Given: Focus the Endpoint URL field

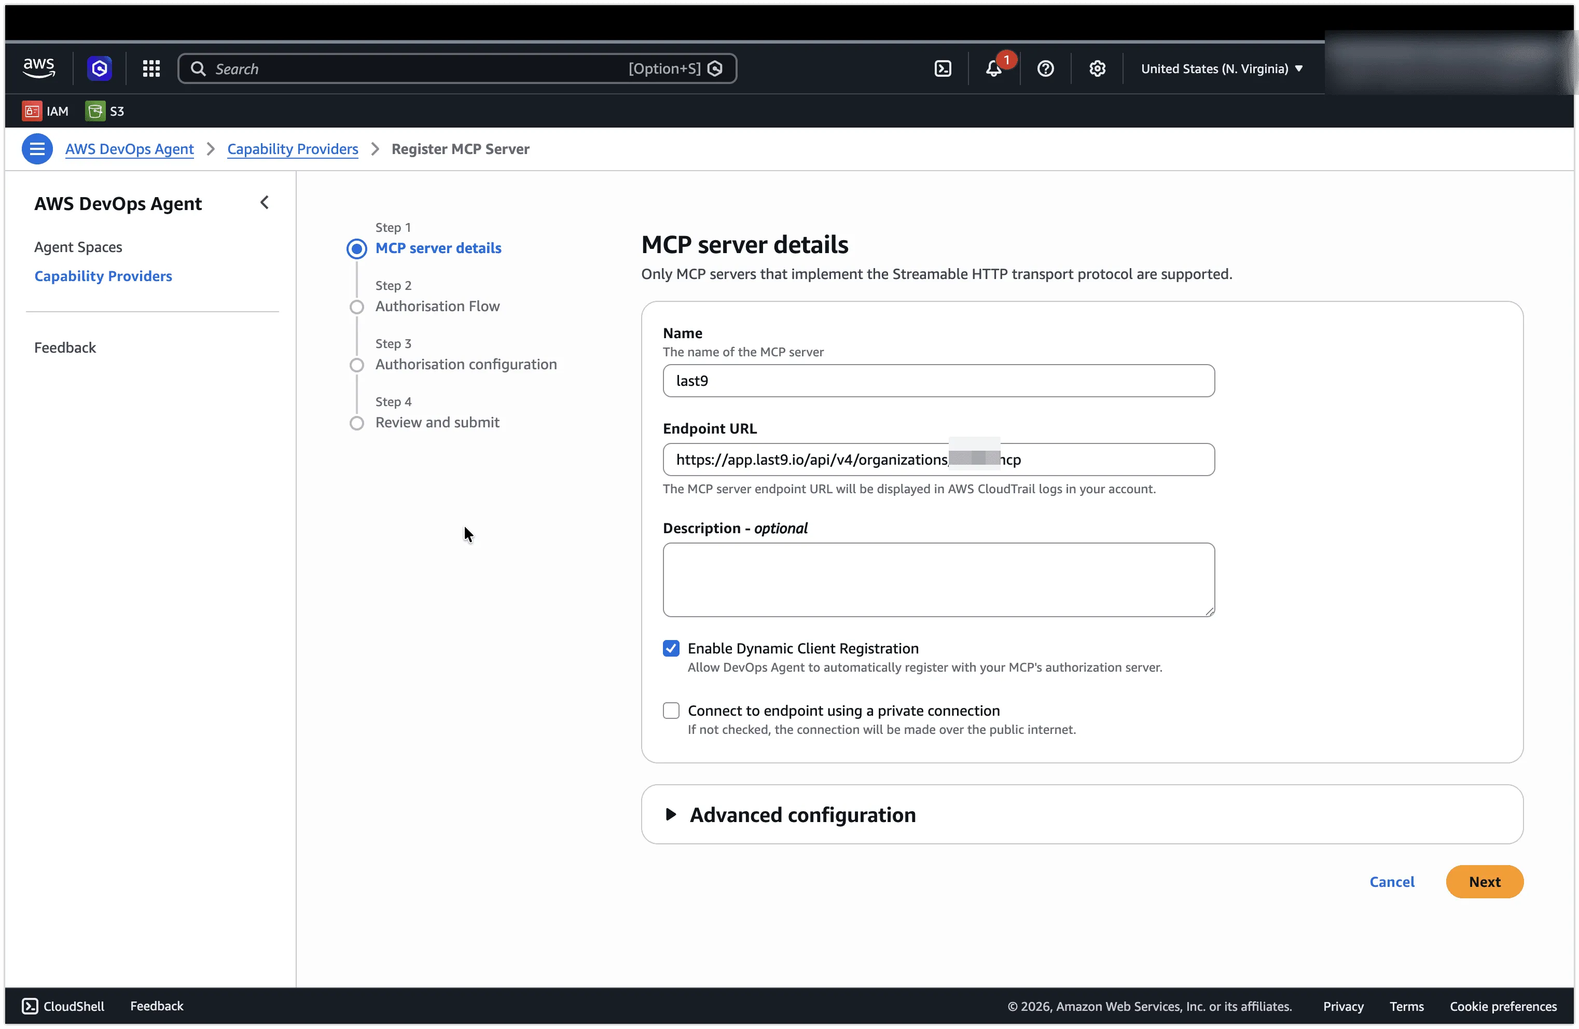Looking at the screenshot, I should 939,460.
